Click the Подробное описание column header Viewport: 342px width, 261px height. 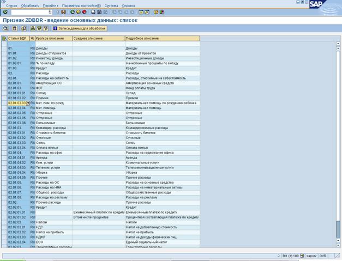(x=162, y=39)
